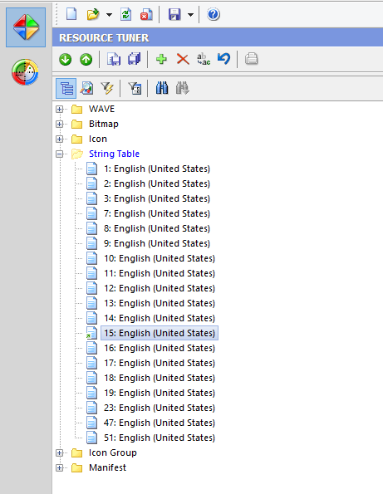Select the String Table folder label
The image size is (383, 494).
pyautogui.click(x=114, y=154)
